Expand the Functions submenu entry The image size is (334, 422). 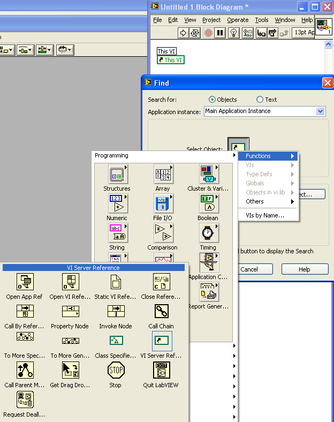click(268, 156)
